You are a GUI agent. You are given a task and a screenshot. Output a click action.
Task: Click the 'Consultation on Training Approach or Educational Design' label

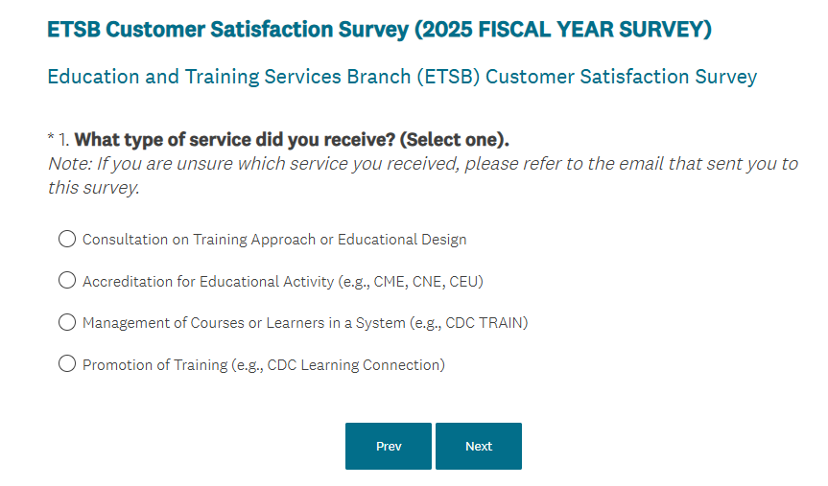coord(274,240)
